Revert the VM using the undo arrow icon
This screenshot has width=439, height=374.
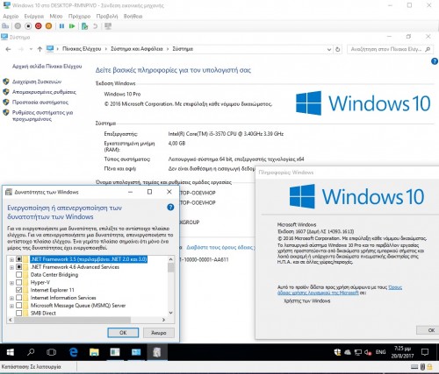[95, 26]
